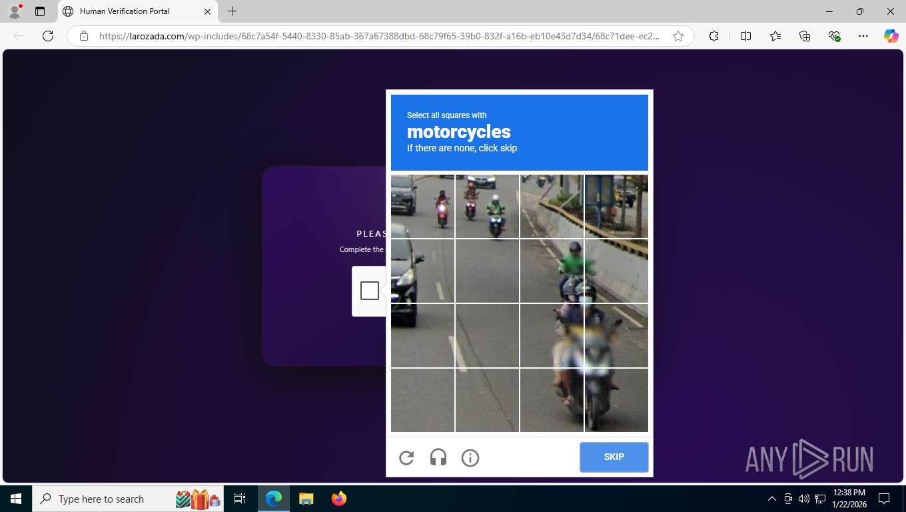This screenshot has height=512, width=906.
Task: Open the tab actions menu
Action: [40, 11]
